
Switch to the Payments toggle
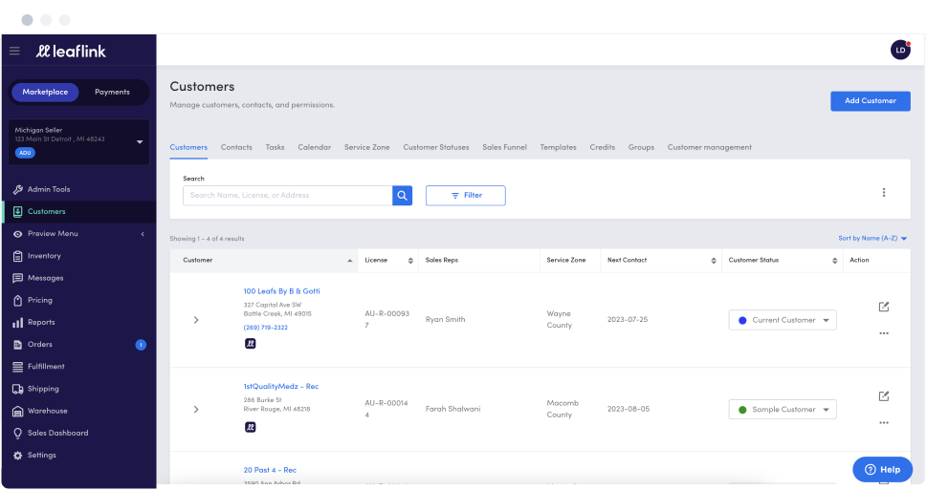(x=112, y=92)
